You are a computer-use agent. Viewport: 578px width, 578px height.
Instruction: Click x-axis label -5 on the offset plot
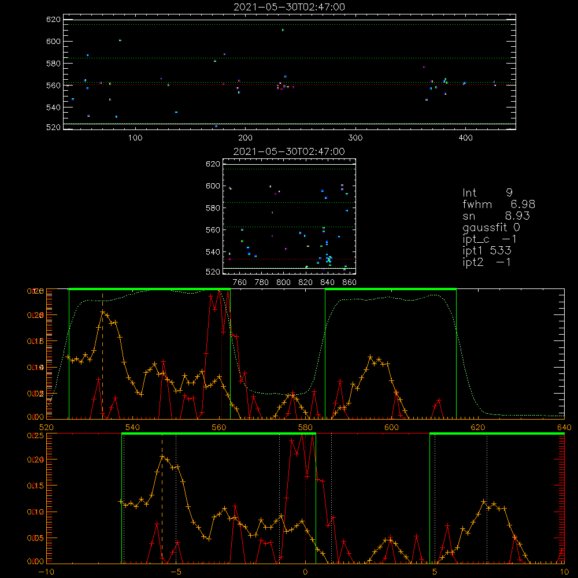click(x=176, y=572)
